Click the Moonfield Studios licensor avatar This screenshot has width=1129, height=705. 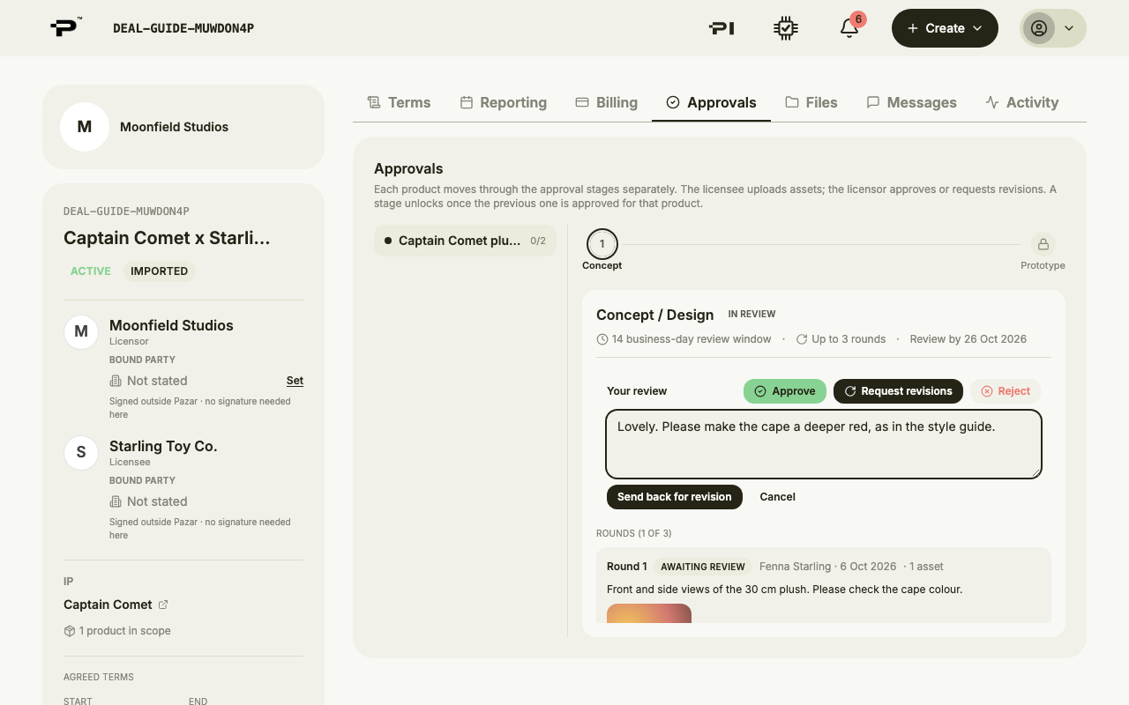(x=81, y=332)
